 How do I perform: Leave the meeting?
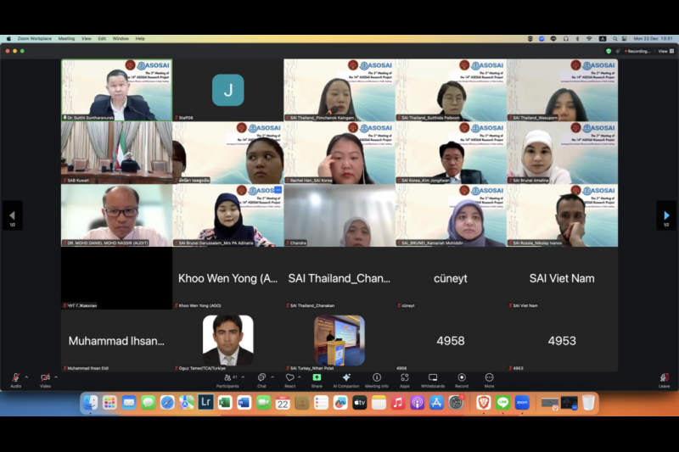[x=664, y=378]
